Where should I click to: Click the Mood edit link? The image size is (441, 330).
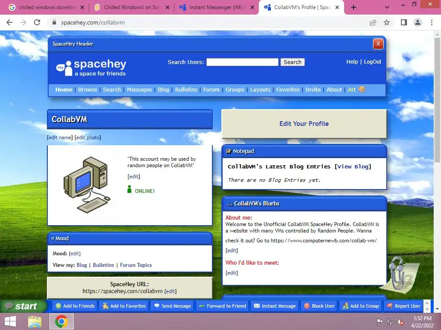click(x=75, y=254)
